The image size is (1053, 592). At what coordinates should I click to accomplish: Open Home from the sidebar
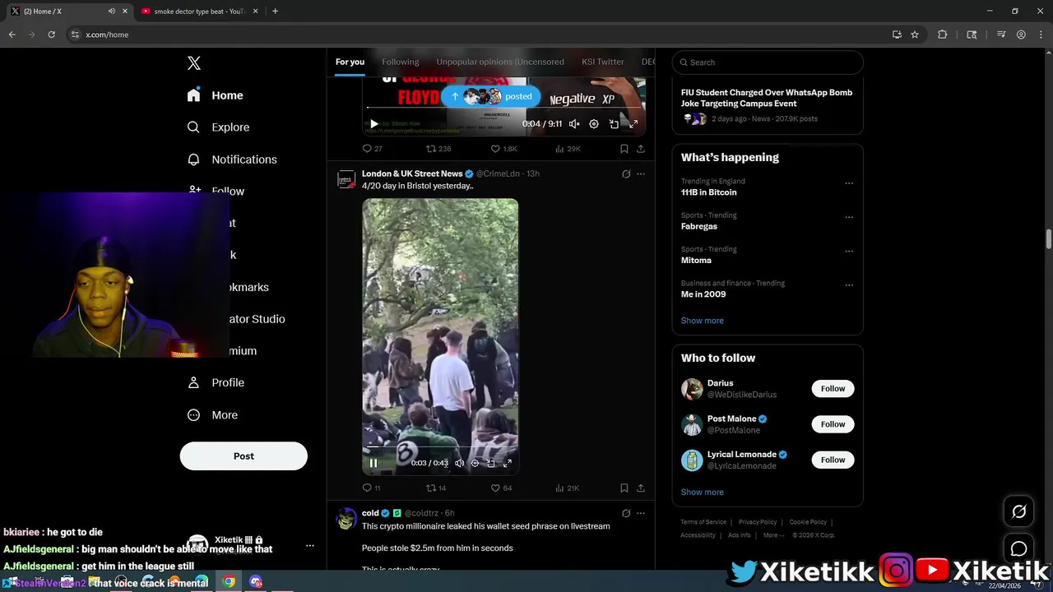(216, 95)
